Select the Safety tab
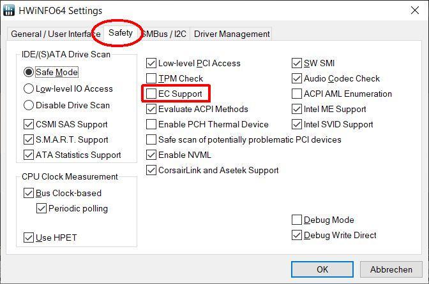 click(121, 32)
